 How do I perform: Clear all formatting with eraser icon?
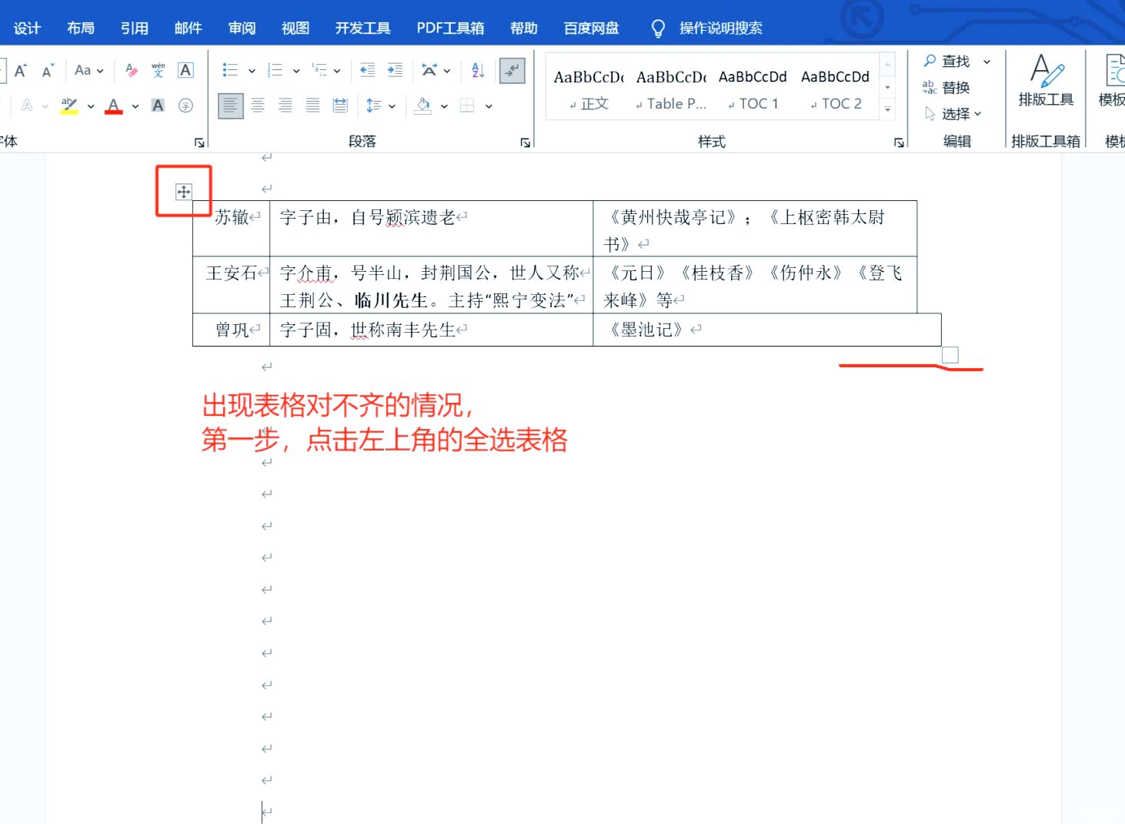132,70
